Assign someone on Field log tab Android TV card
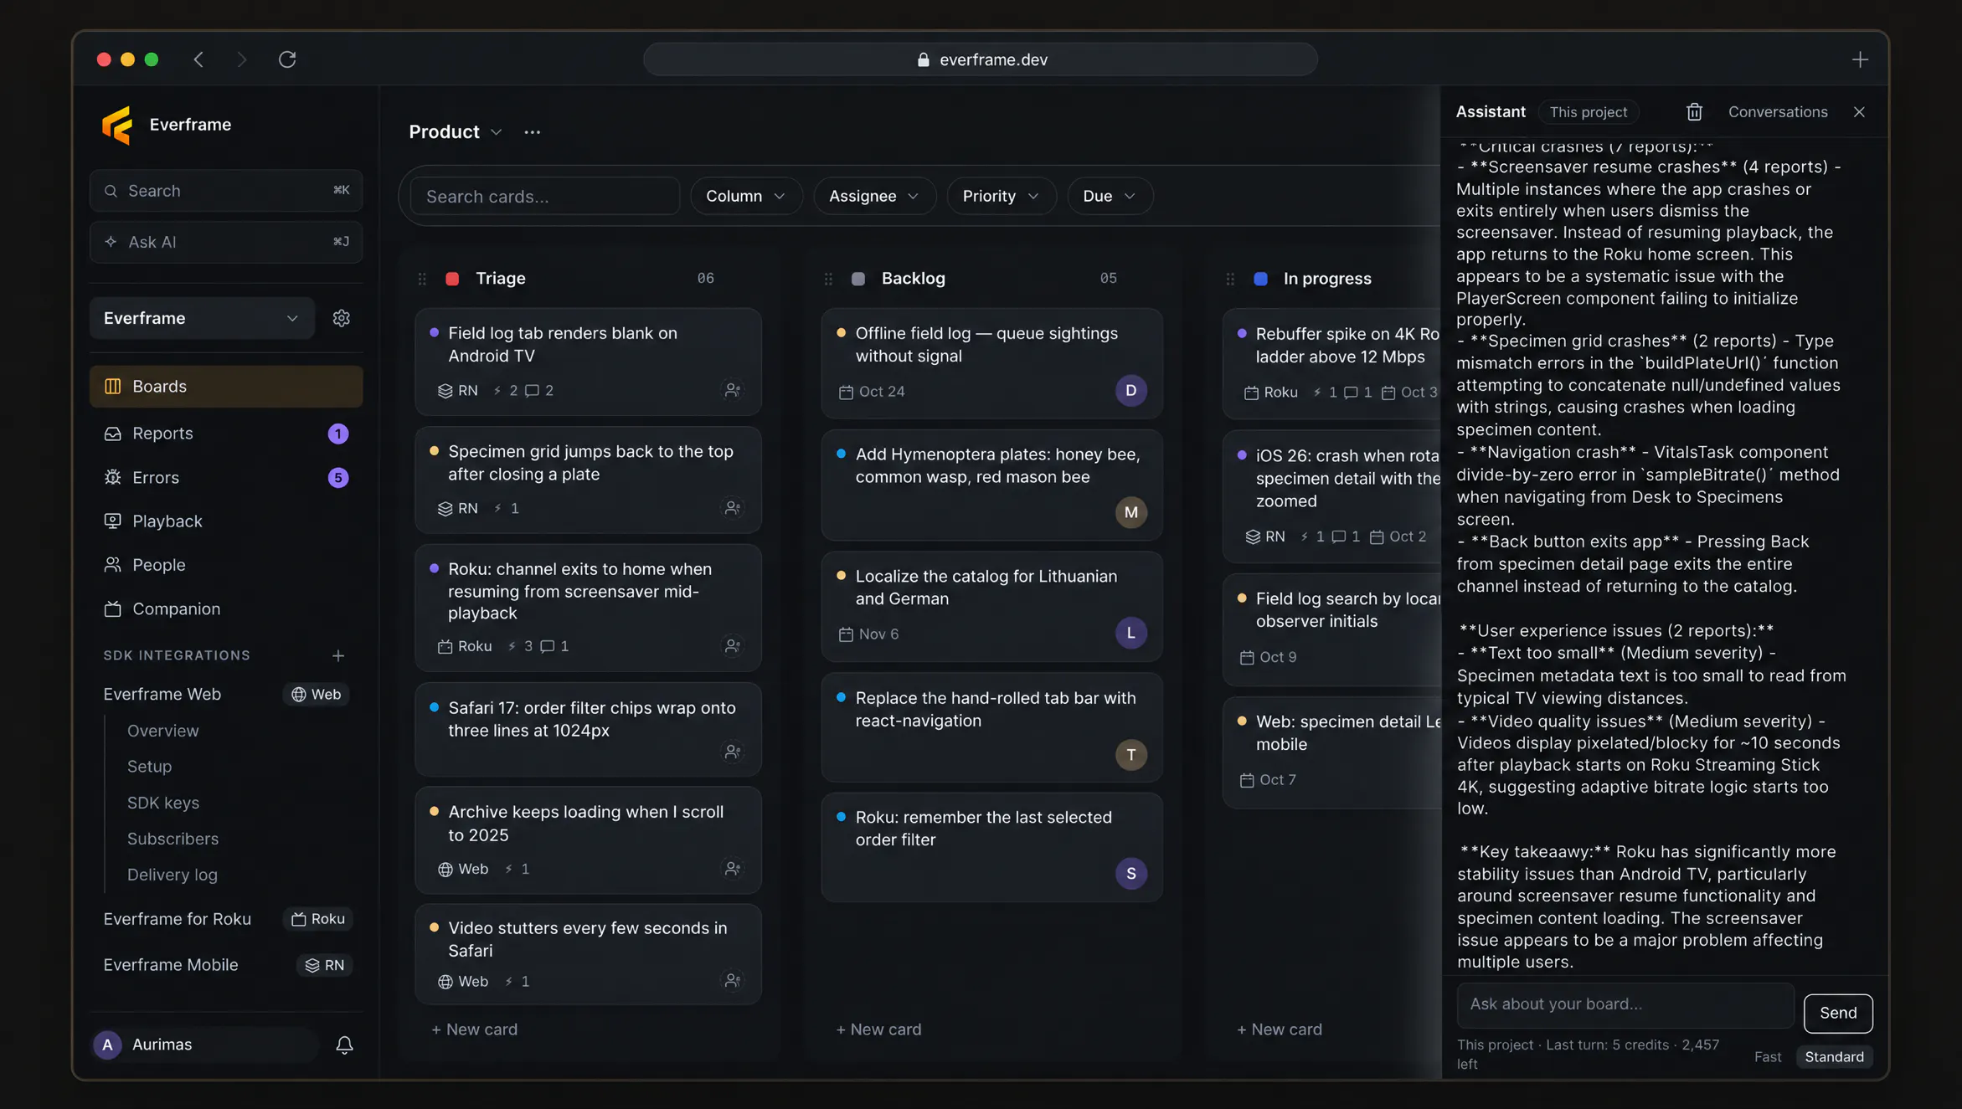 [x=732, y=390]
